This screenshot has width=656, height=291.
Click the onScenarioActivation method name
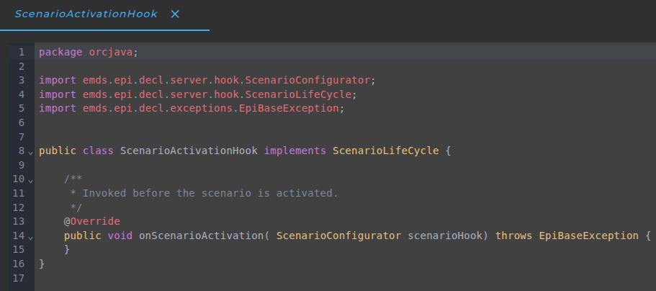point(202,236)
